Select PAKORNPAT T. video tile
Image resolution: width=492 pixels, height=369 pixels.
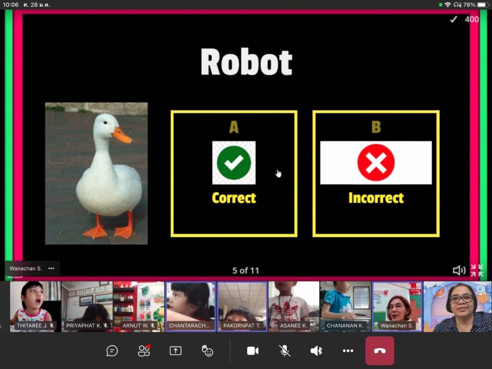[242, 306]
